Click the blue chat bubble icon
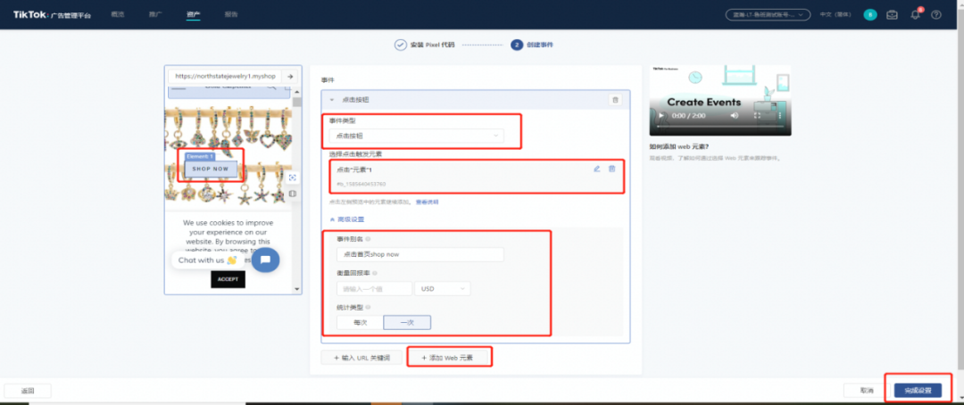964x405 pixels. (x=266, y=260)
